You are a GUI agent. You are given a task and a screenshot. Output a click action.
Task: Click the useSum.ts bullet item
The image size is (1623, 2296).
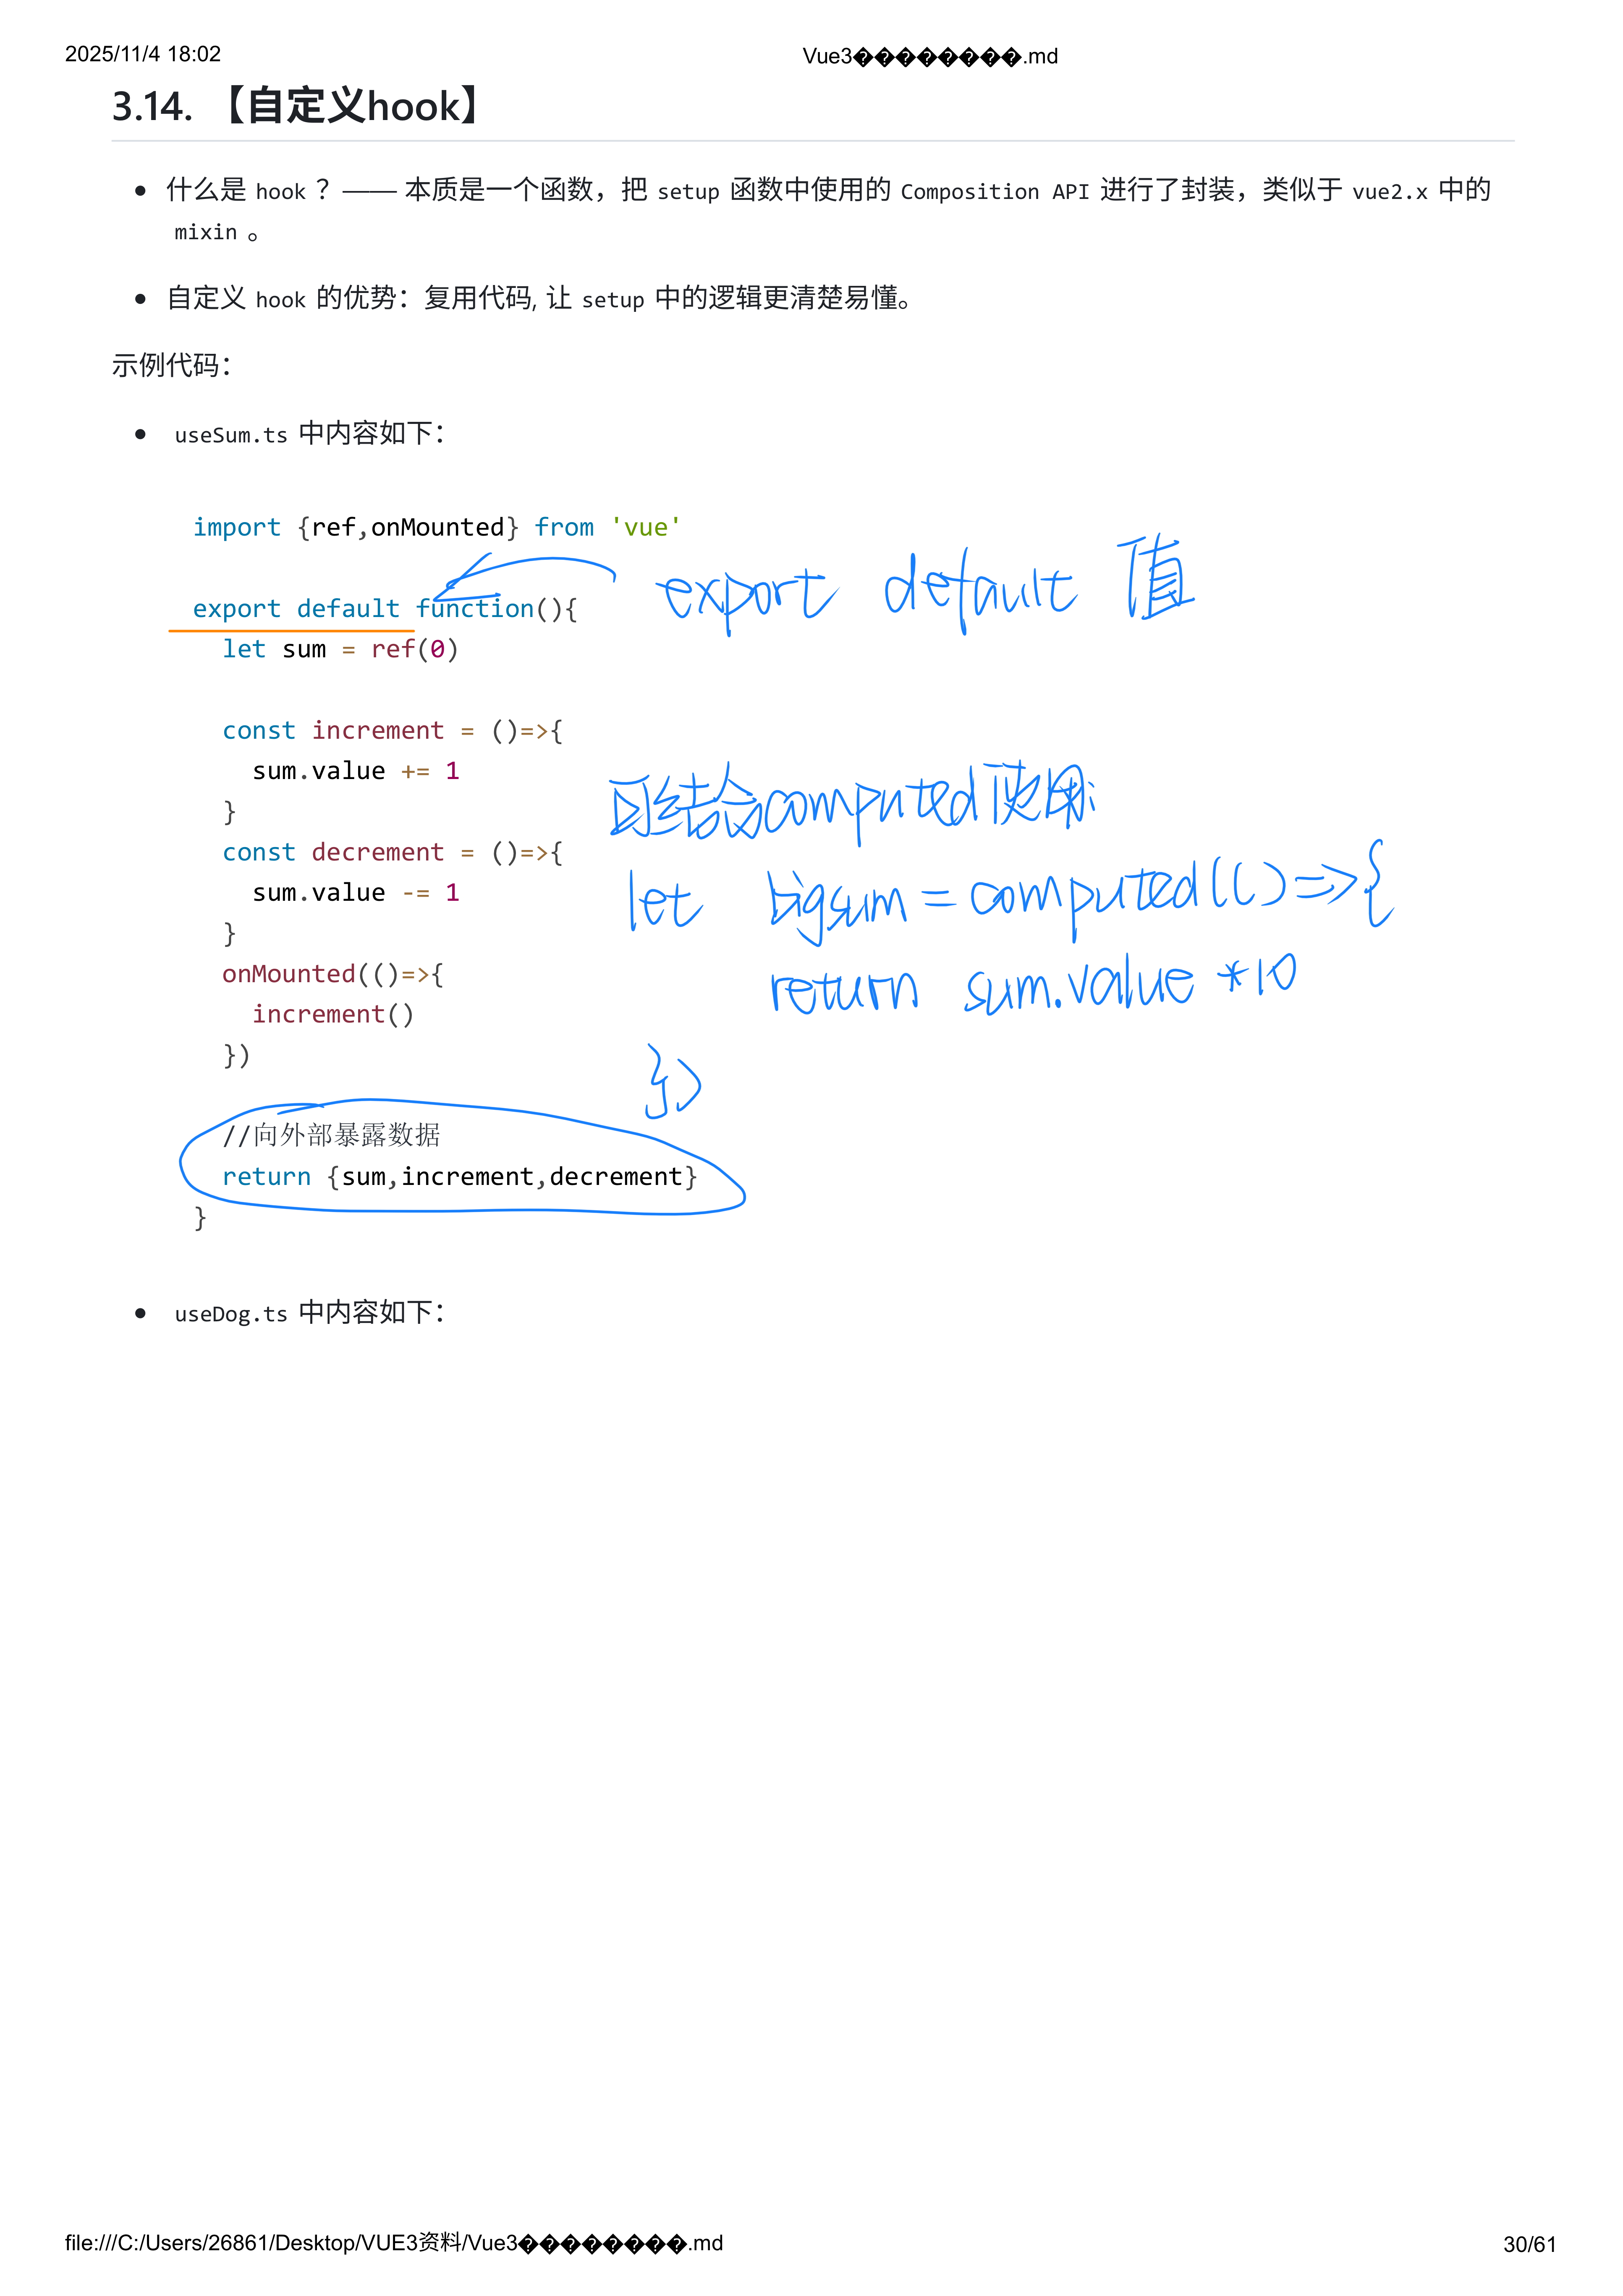[x=309, y=434]
